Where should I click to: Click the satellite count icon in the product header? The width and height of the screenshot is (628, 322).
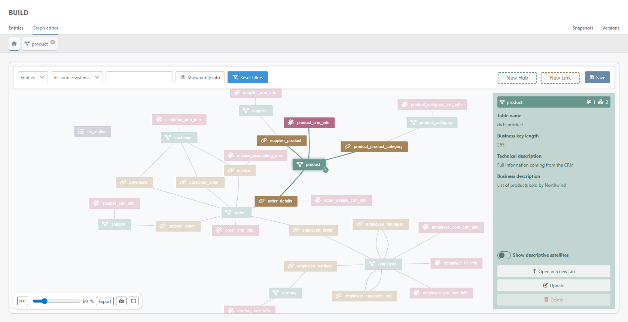[x=589, y=102]
